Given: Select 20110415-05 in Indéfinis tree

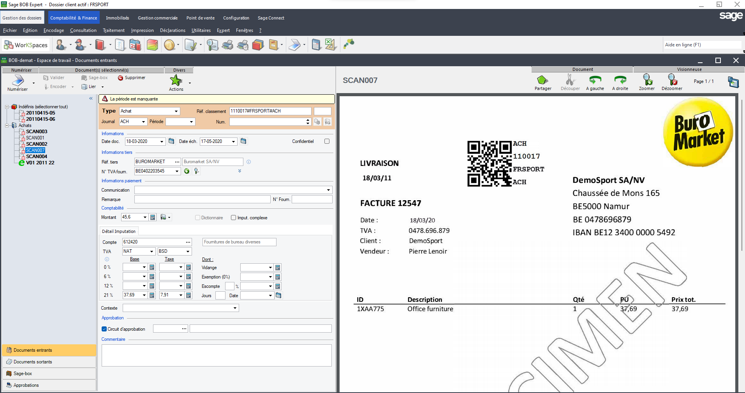Looking at the screenshot, I should click(x=41, y=113).
